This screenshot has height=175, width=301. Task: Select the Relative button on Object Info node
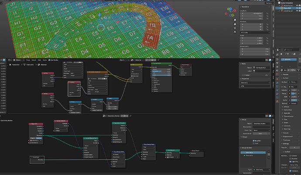pos(39,138)
